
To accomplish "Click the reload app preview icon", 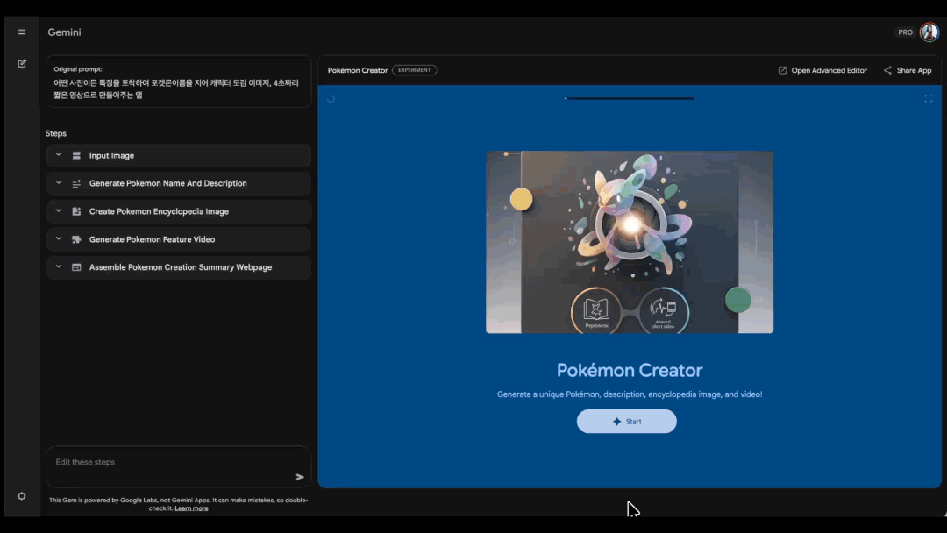I will click(331, 98).
